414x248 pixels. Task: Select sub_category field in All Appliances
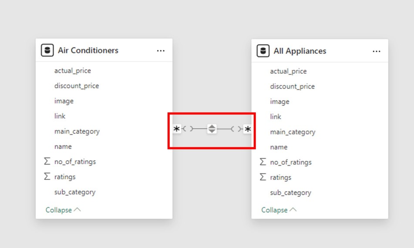(290, 192)
